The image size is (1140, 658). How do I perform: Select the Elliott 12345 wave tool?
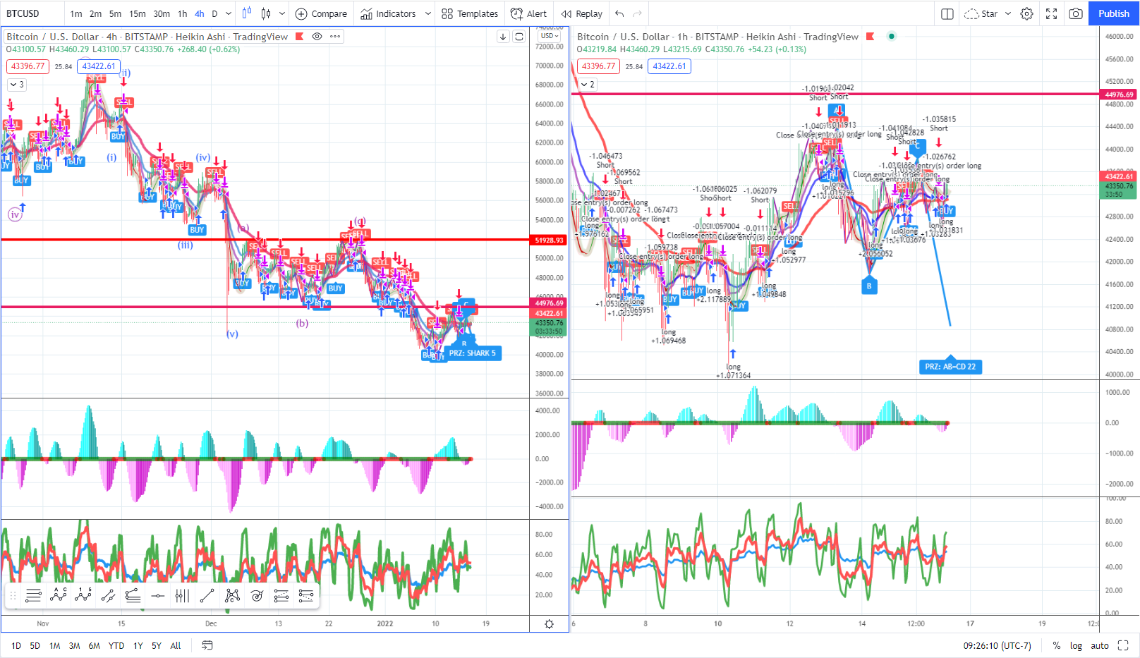[83, 596]
